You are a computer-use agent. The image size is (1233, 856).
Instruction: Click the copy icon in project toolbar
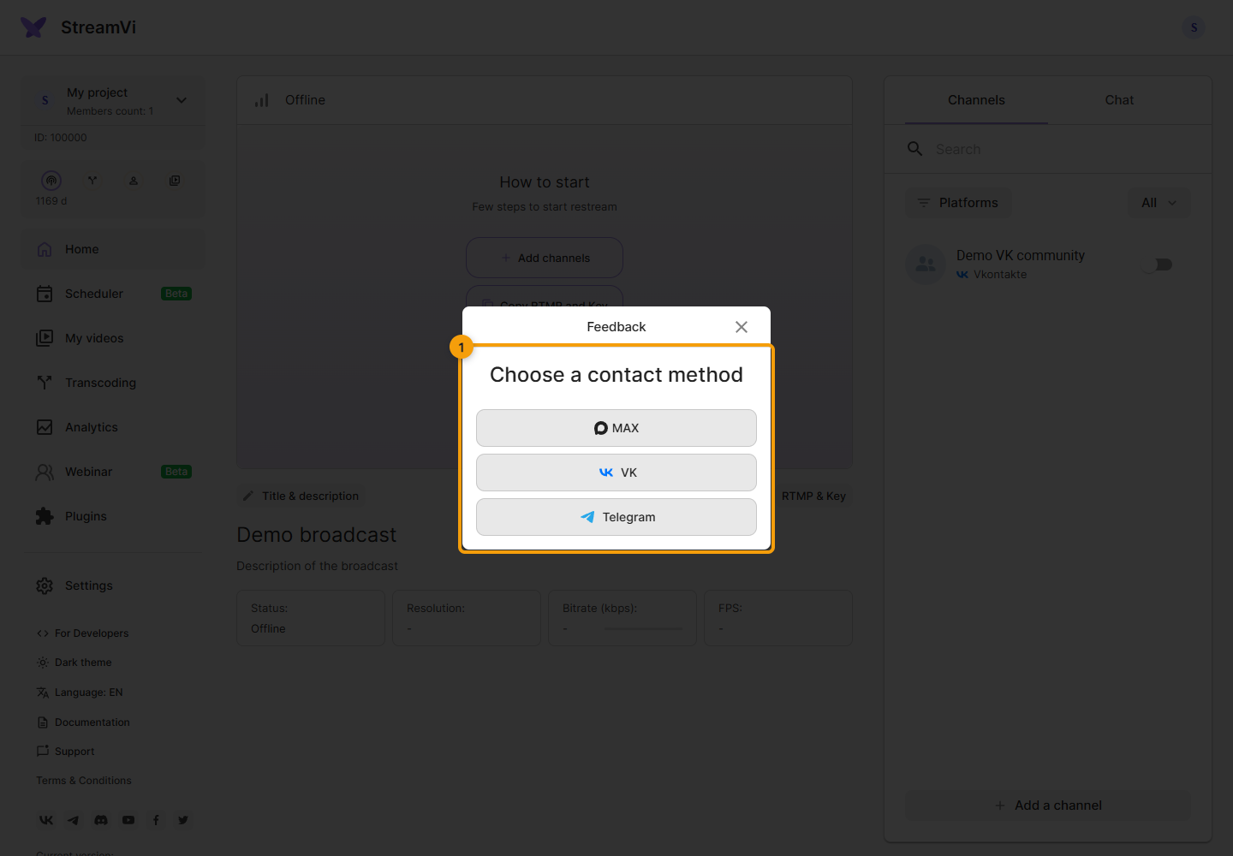coord(175,181)
